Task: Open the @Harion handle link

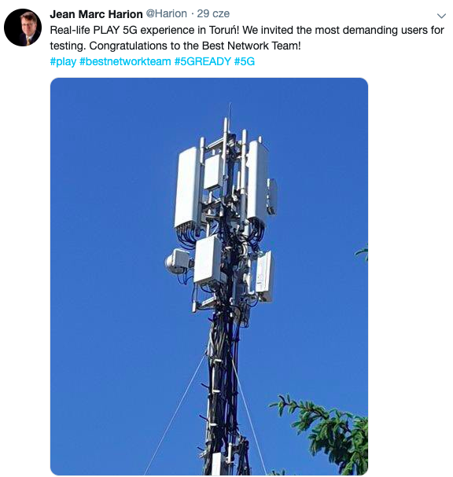Action: pos(167,13)
